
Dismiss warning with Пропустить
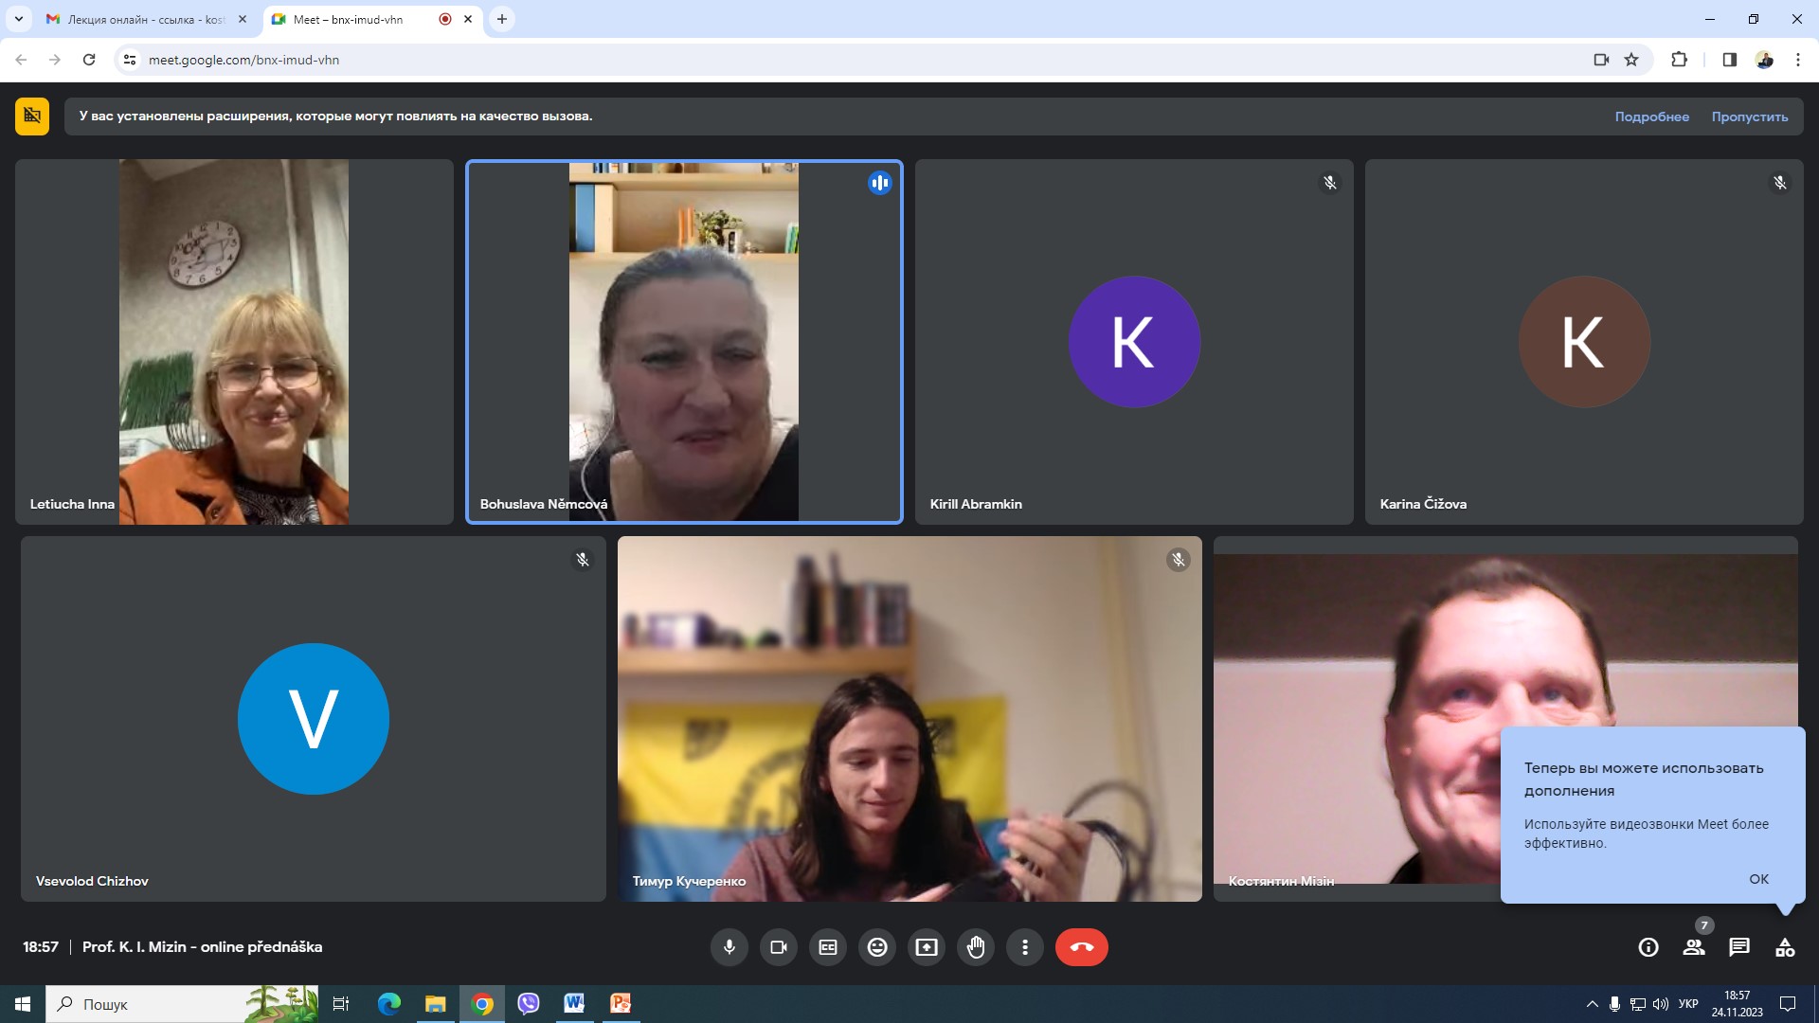(1750, 117)
